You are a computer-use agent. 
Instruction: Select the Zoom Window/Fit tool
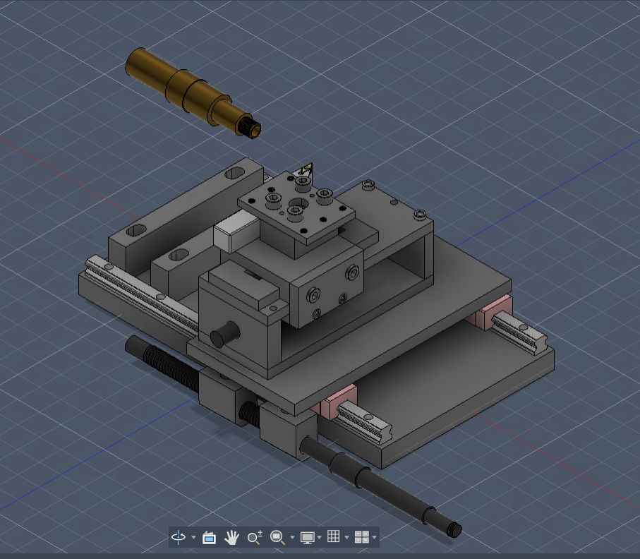point(277,537)
